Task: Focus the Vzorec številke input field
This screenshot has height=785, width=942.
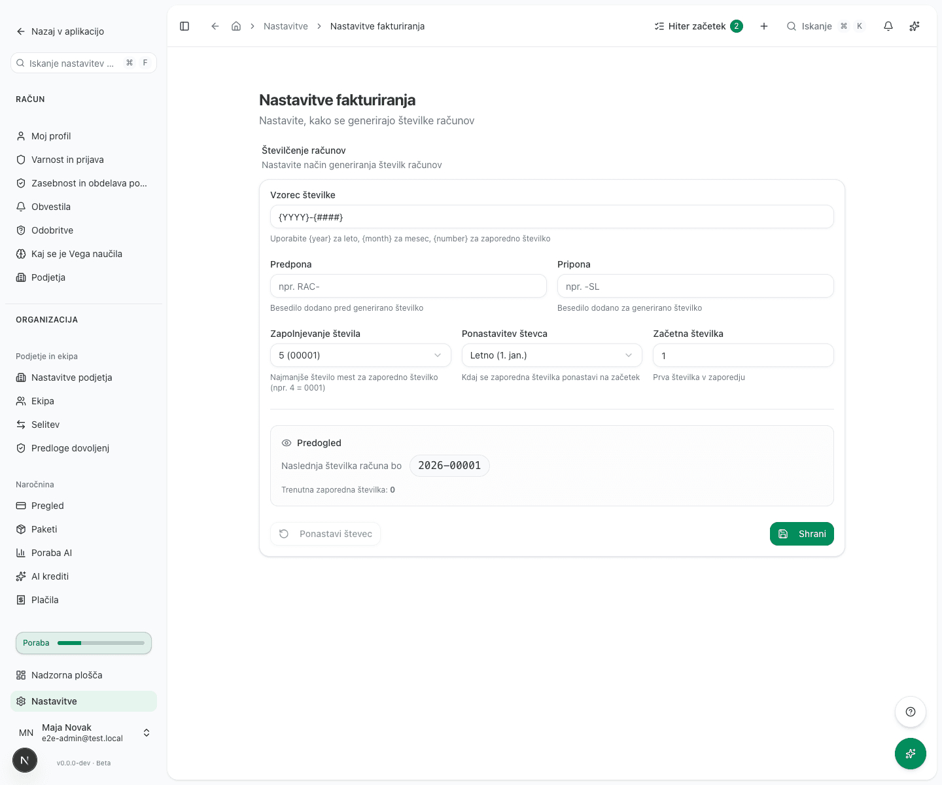Action: click(552, 217)
